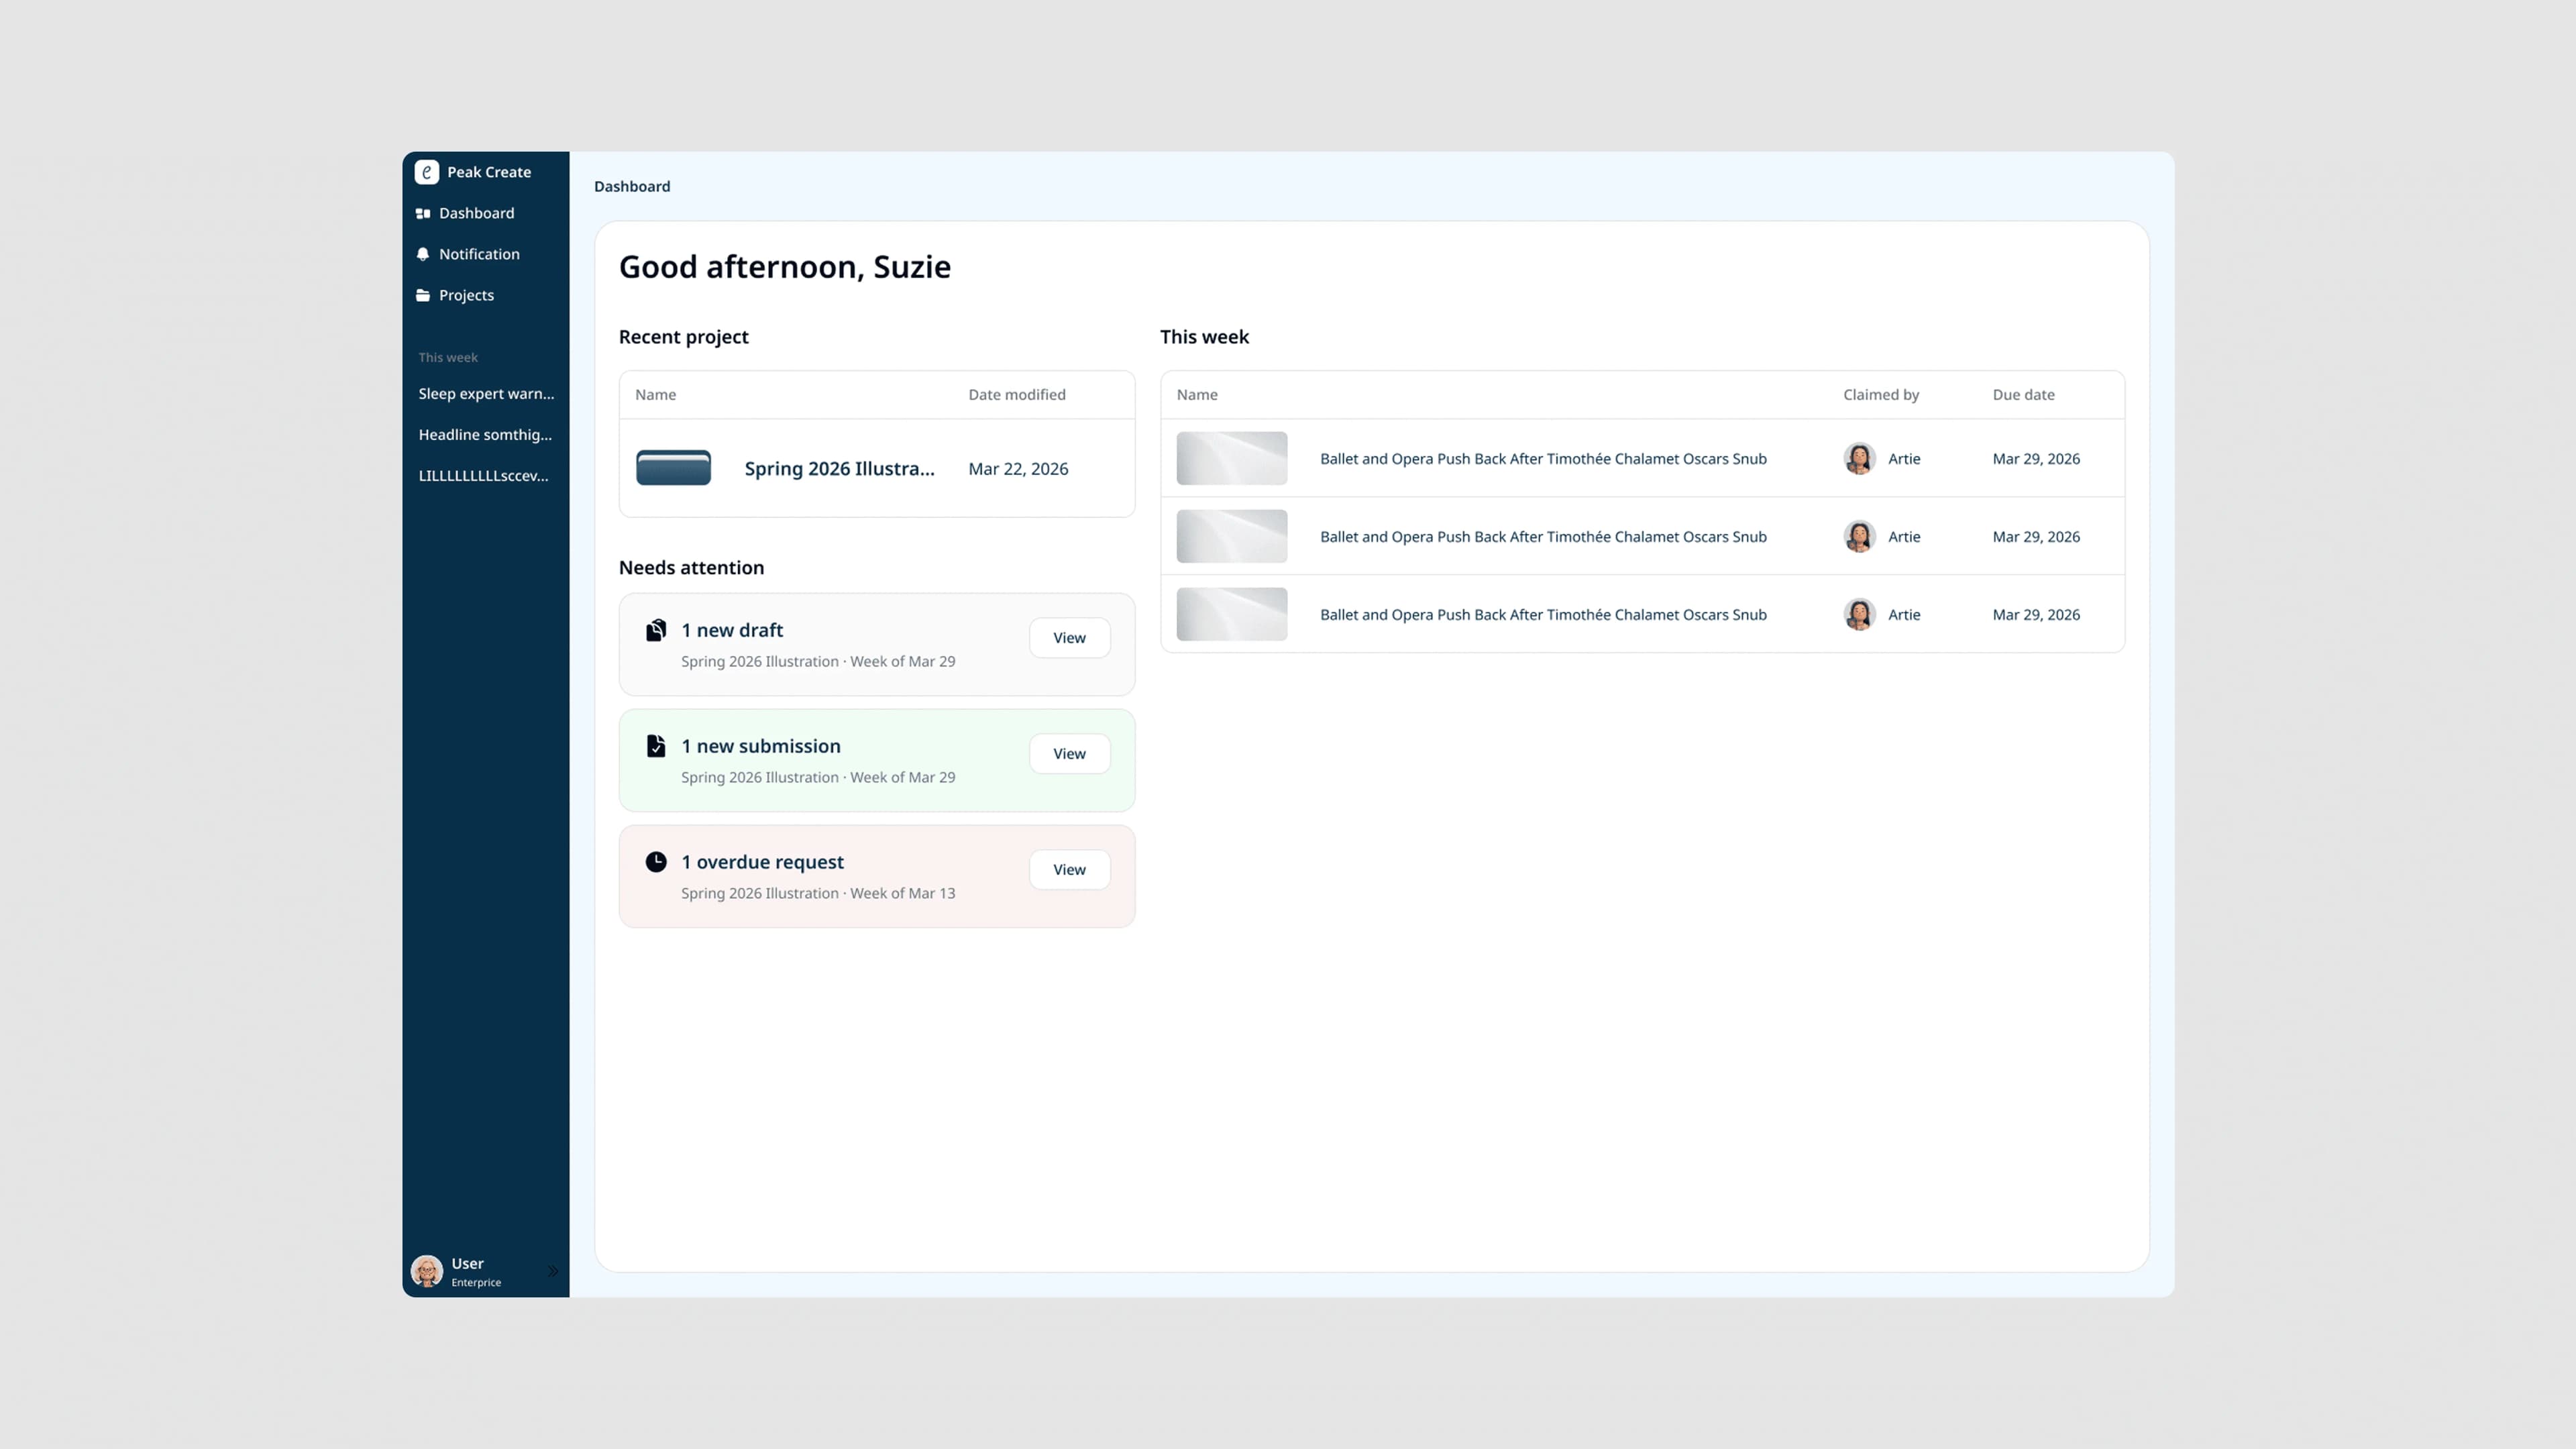
Task: Open the 'Headline somthig...' sidebar item
Action: tap(486, 435)
